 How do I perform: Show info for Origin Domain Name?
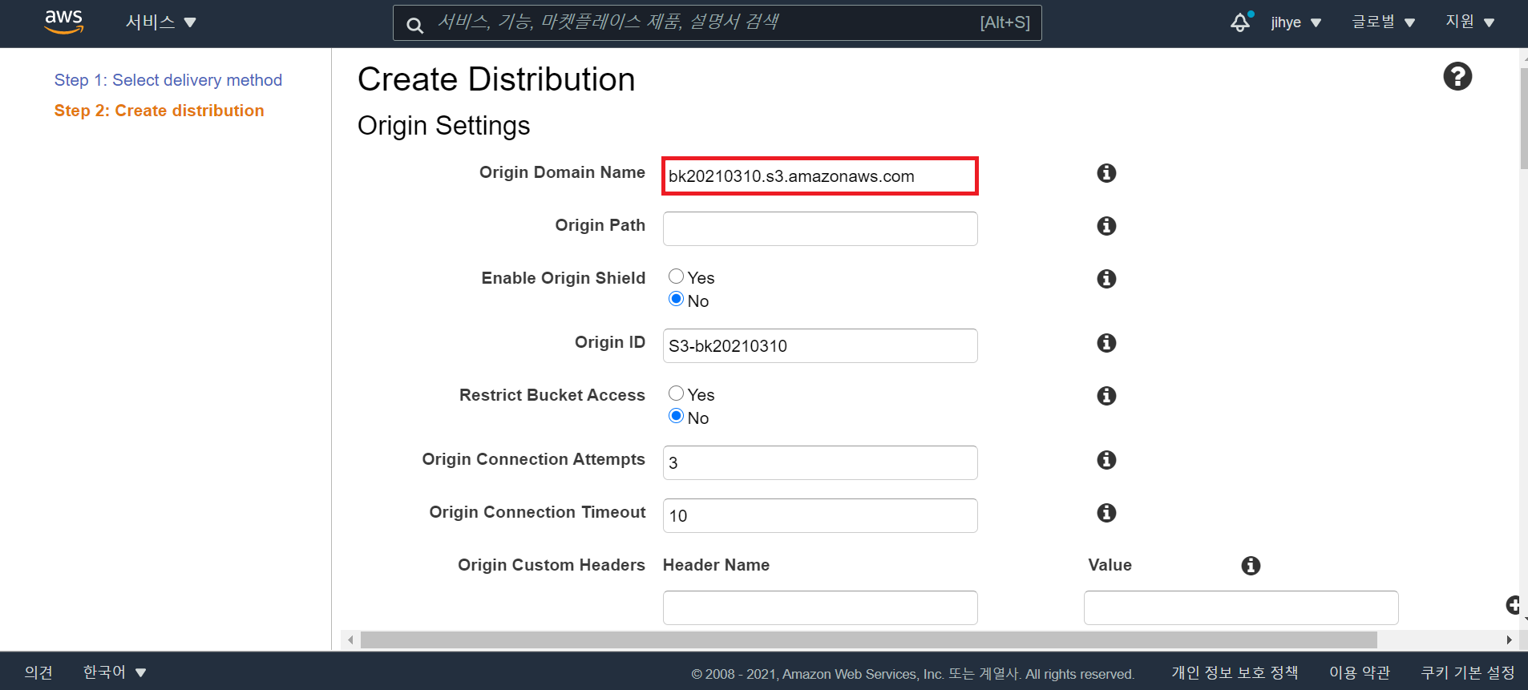[1106, 173]
